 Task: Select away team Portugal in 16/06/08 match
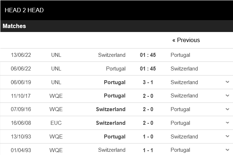(180, 123)
